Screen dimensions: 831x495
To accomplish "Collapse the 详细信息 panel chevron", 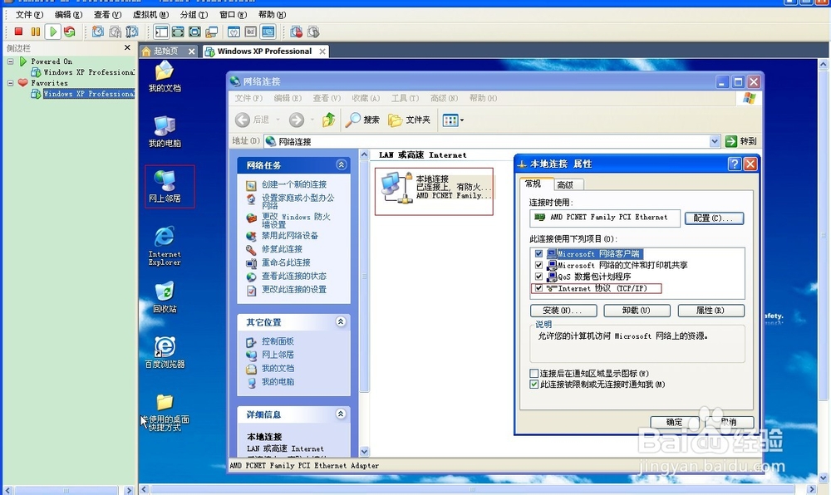I will pyautogui.click(x=341, y=414).
